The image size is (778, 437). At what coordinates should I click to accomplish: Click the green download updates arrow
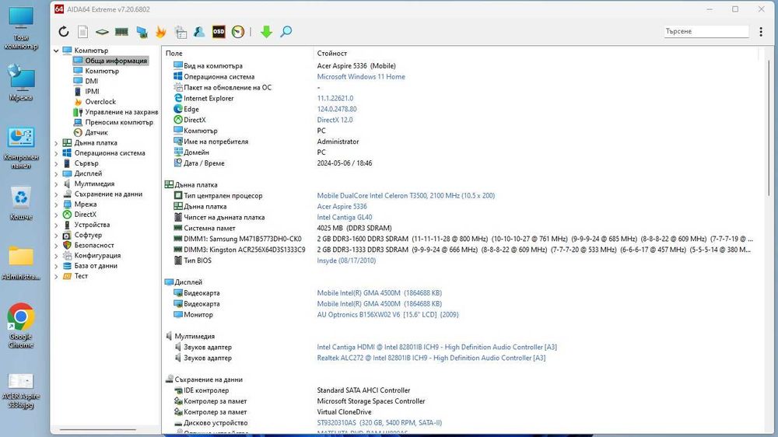pyautogui.click(x=266, y=32)
